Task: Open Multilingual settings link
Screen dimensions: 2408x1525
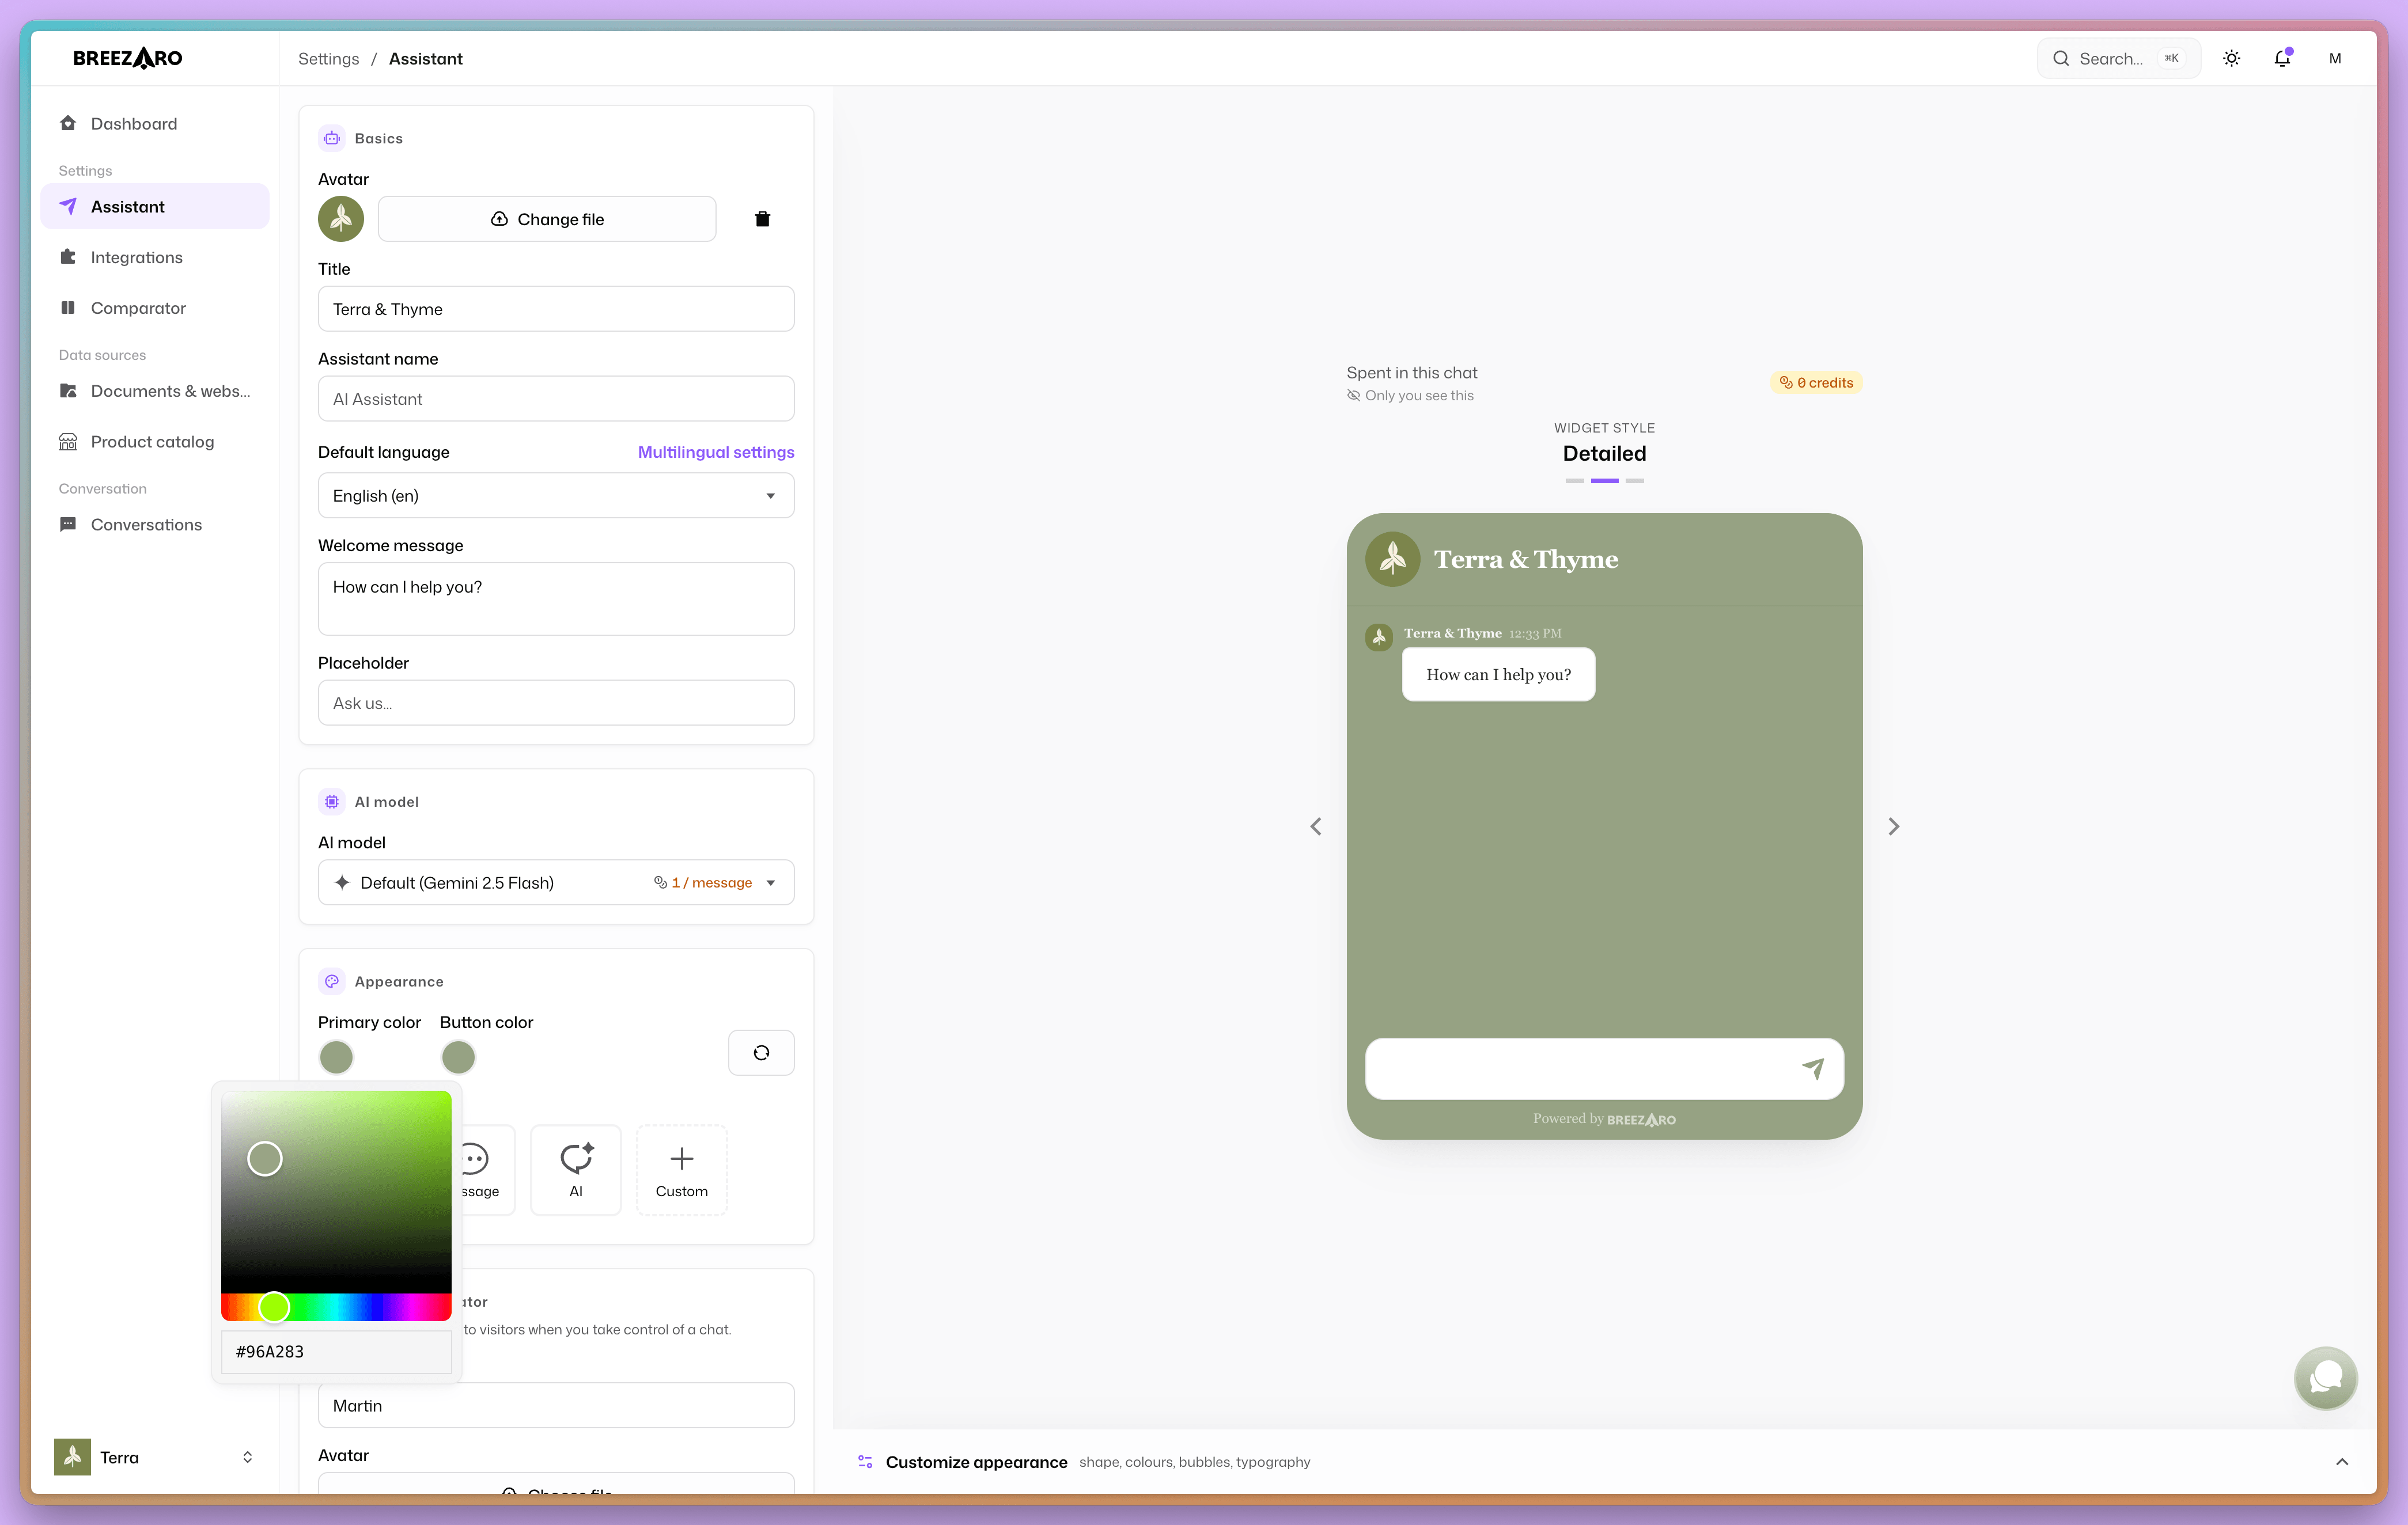Action: tap(716, 452)
